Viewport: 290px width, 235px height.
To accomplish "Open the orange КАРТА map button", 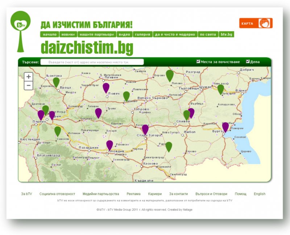I will click(256, 23).
